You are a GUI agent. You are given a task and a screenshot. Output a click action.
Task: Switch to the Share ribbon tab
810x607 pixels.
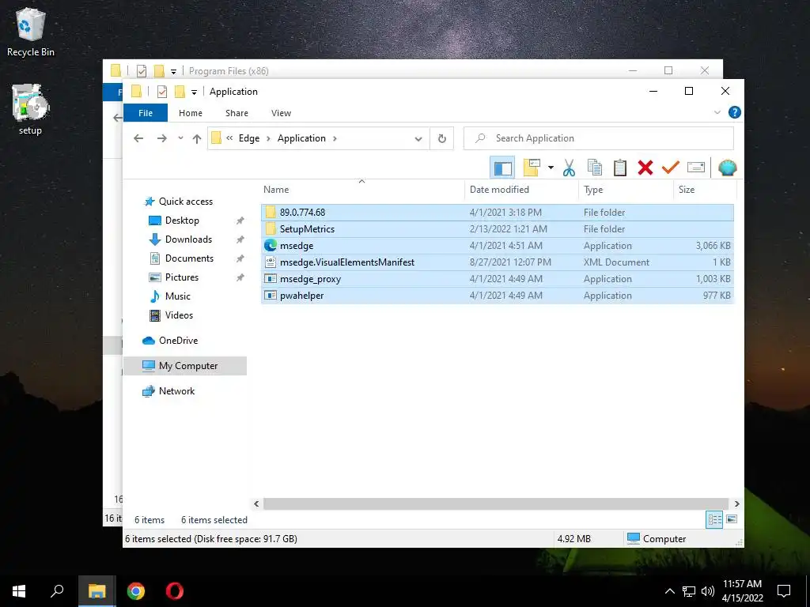point(237,113)
